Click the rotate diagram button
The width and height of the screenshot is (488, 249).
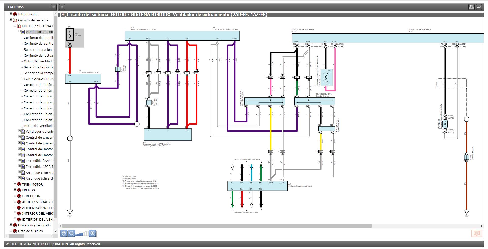[64, 233]
